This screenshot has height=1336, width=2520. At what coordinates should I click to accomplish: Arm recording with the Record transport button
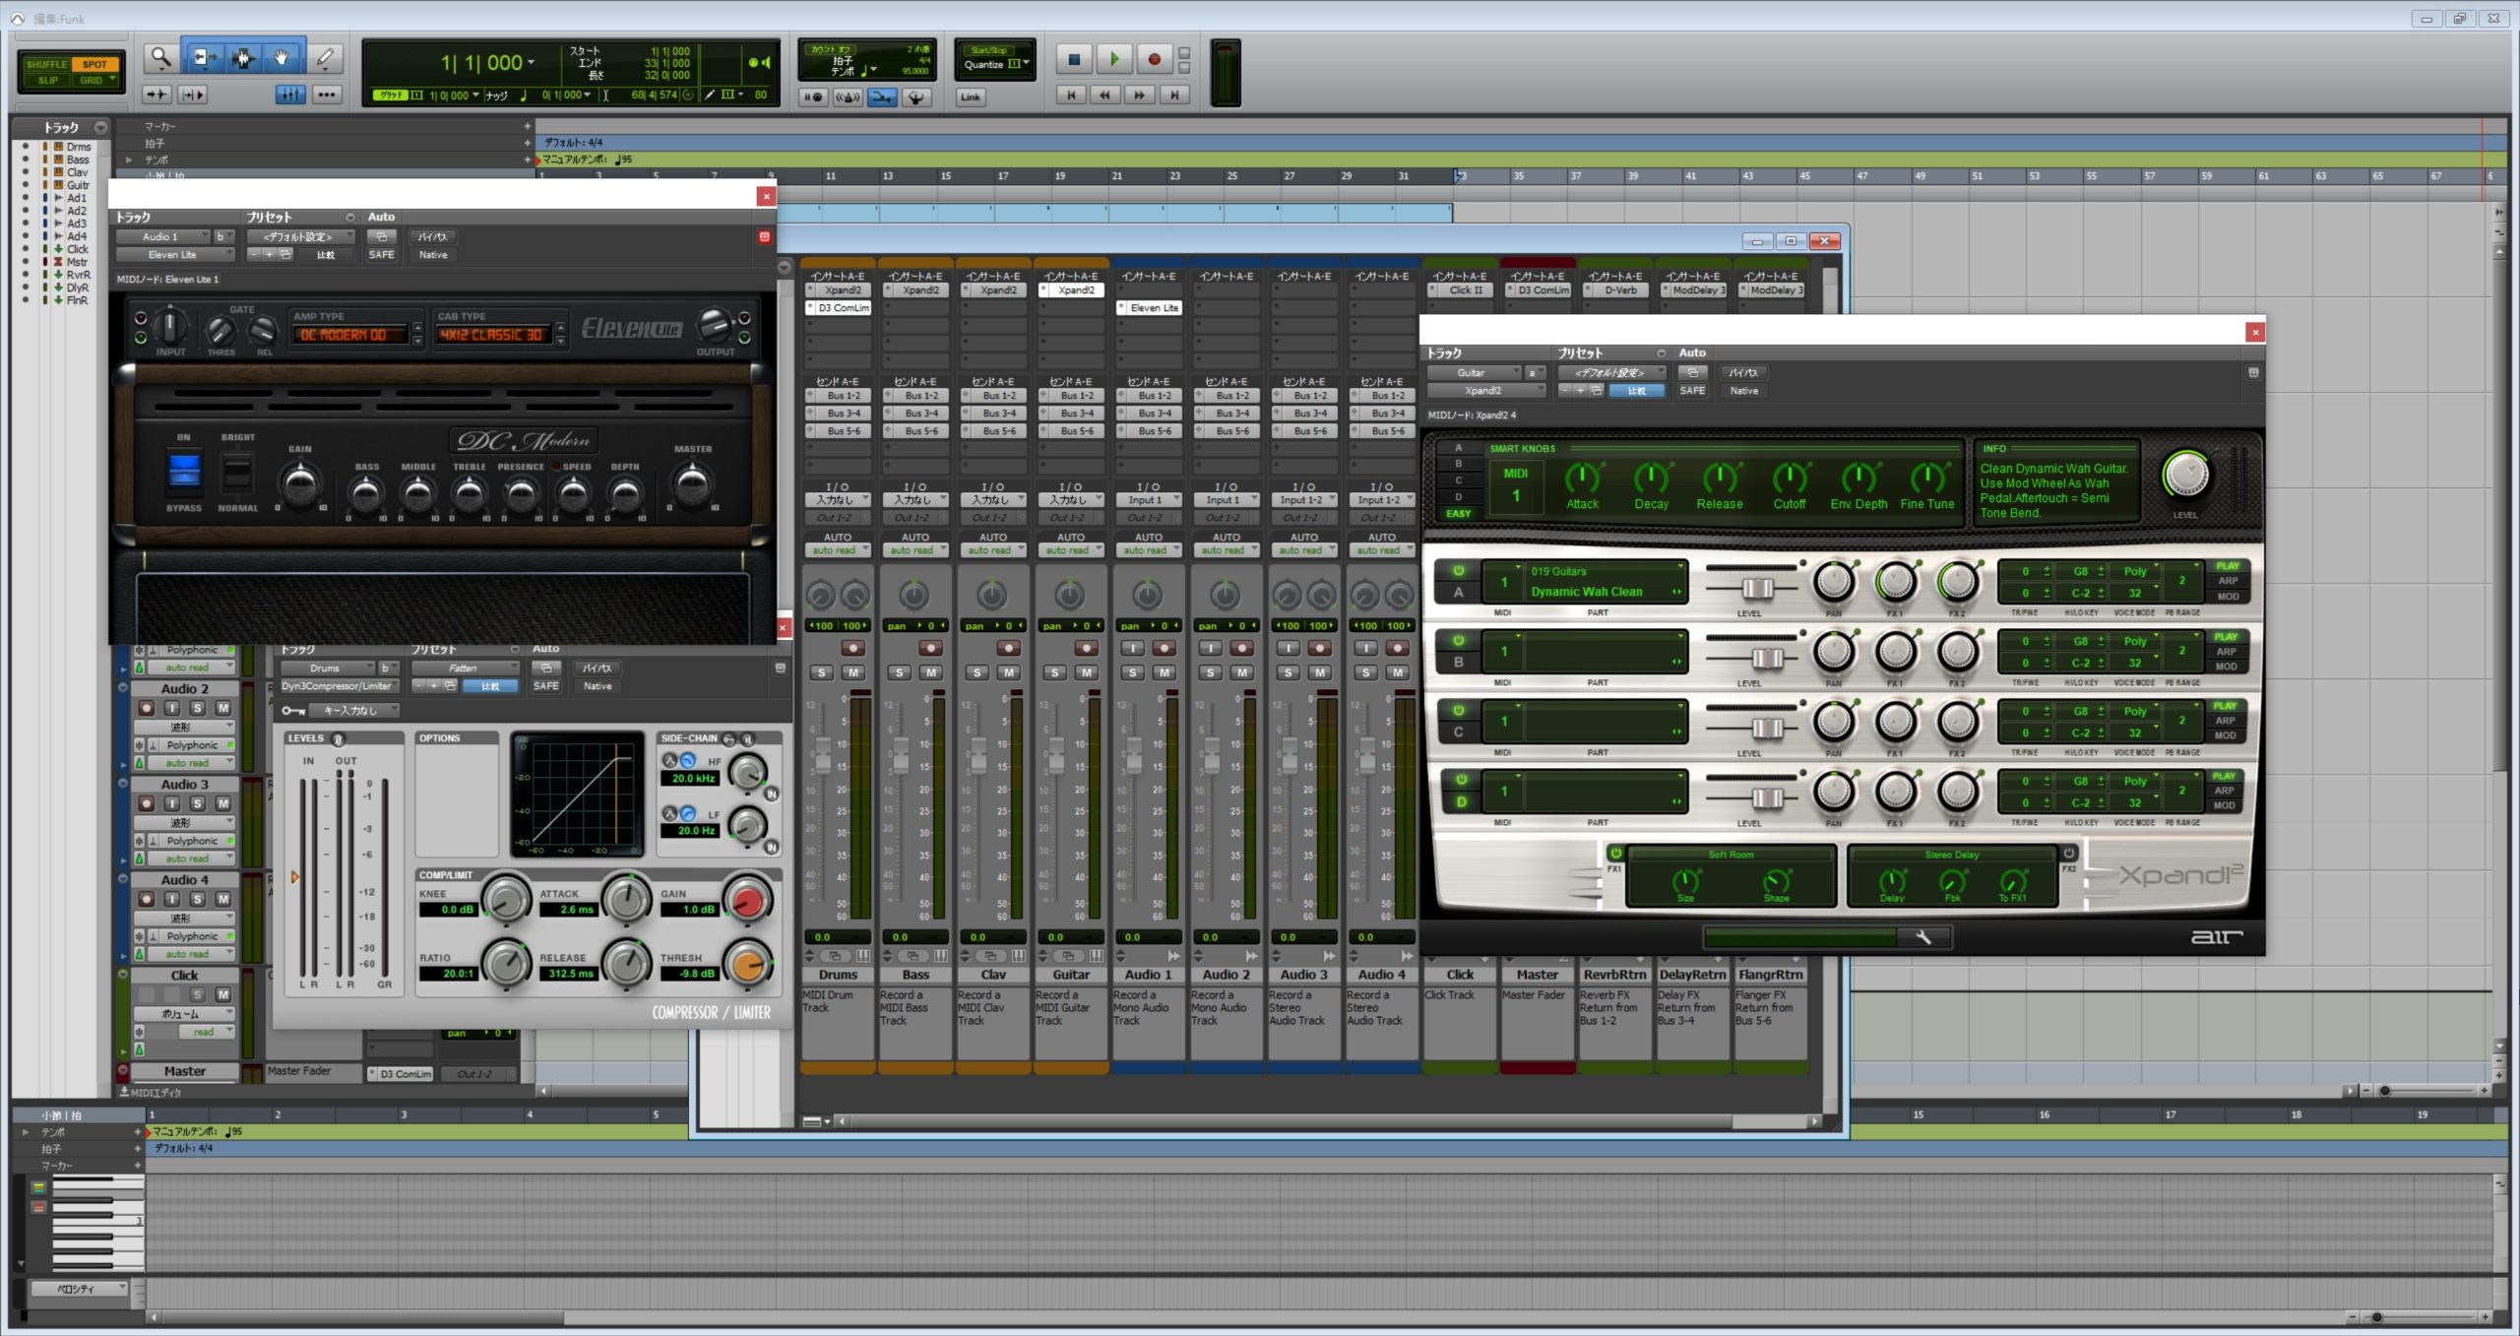(1154, 60)
